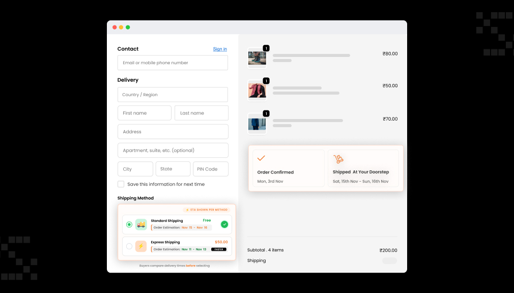
Task: Focus the Email or mobile phone number field
Action: [173, 63]
